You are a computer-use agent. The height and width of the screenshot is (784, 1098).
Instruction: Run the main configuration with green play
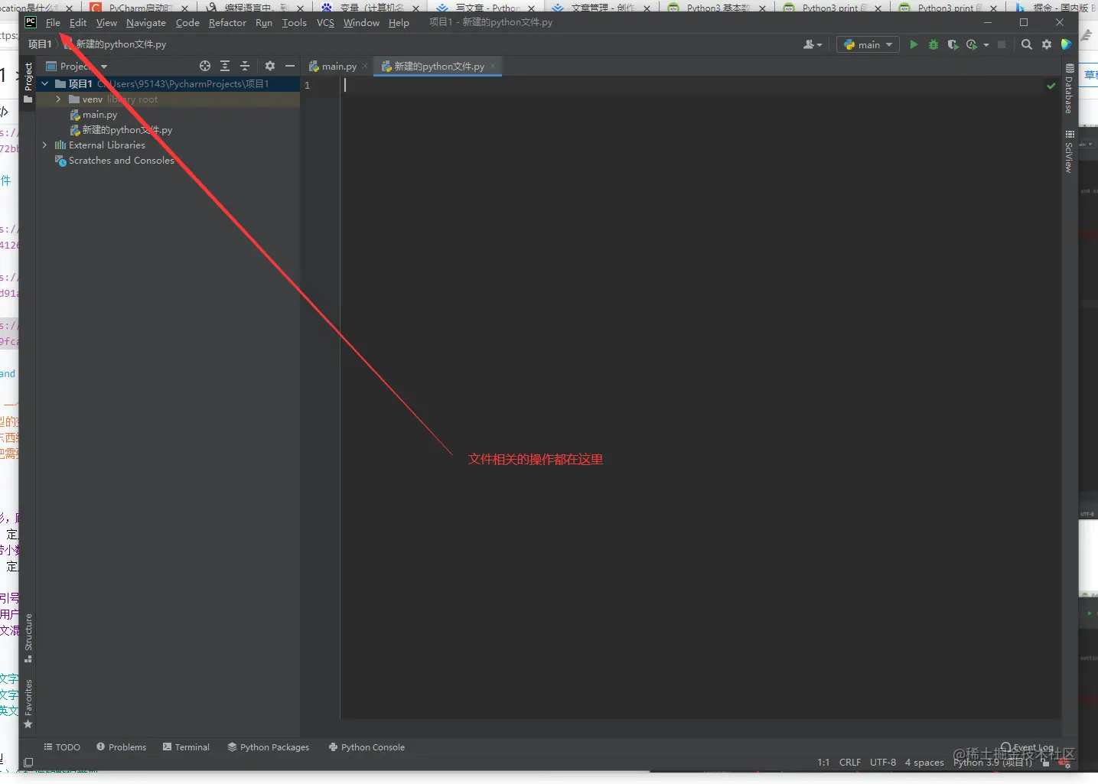pyautogui.click(x=913, y=44)
